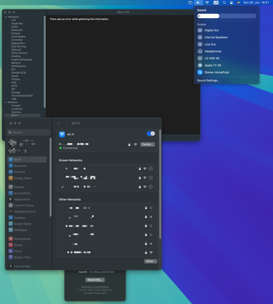Click screen mirroring icon in menu bar
Viewport: 273px width, 304px height.
tap(190, 2)
